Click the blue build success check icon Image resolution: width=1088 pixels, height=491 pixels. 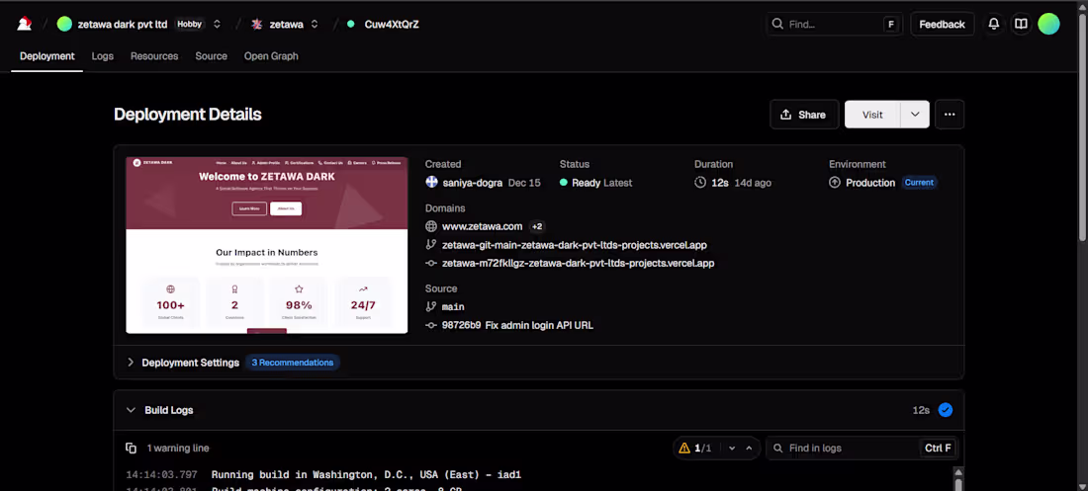click(945, 410)
